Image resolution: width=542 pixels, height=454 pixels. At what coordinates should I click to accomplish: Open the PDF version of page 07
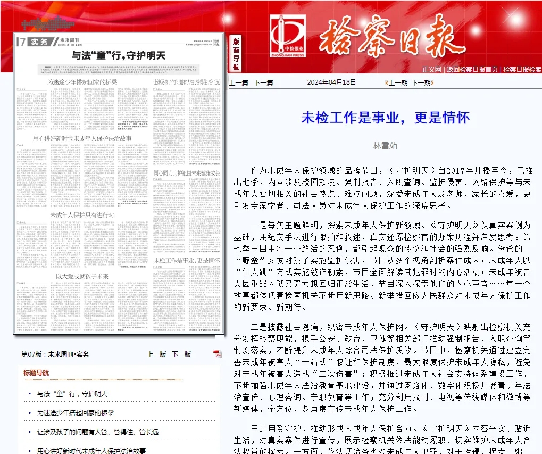pos(218,353)
